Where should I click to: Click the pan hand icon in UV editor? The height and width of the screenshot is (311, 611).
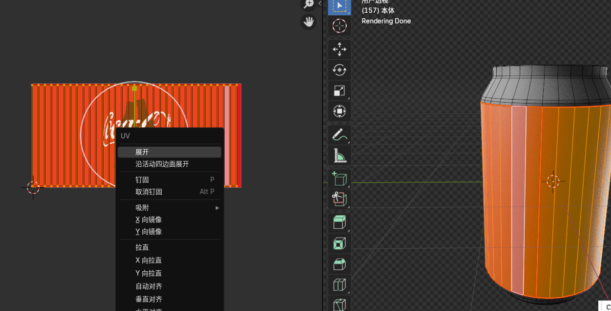pyautogui.click(x=308, y=22)
